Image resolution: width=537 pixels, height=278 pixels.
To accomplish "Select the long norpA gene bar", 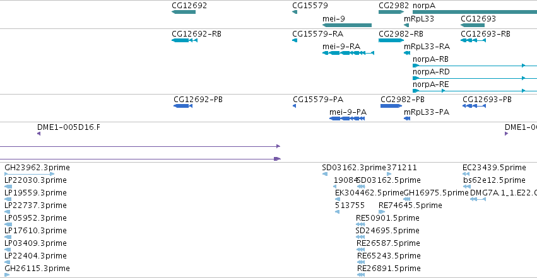I will pyautogui.click(x=475, y=12).
